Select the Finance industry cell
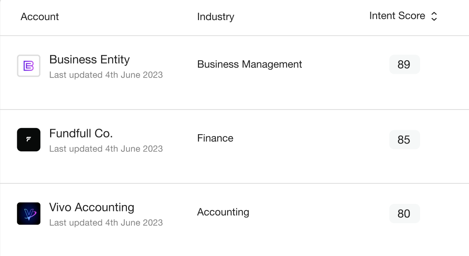The width and height of the screenshot is (469, 256). click(215, 138)
